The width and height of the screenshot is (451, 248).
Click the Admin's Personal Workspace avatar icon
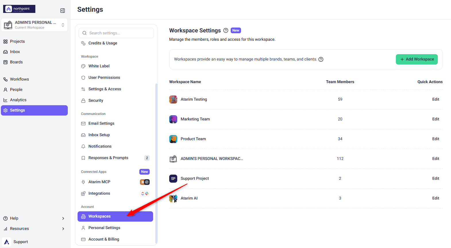[173, 159]
